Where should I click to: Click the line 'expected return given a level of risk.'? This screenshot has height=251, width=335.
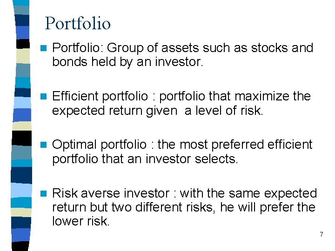157,111
